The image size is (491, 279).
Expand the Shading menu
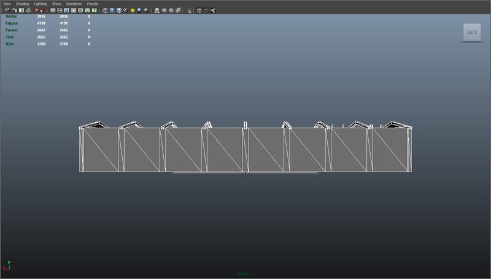(22, 4)
